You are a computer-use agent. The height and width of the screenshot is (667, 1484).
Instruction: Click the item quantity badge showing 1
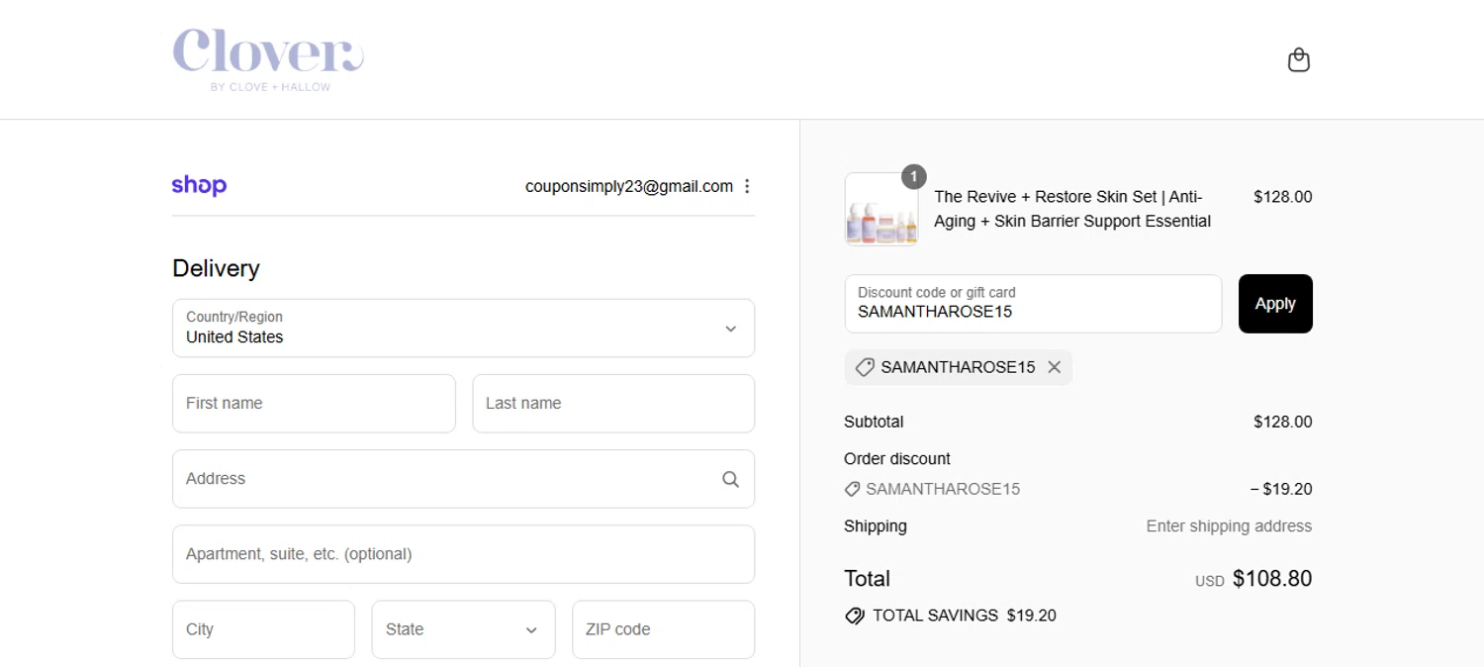[913, 177]
